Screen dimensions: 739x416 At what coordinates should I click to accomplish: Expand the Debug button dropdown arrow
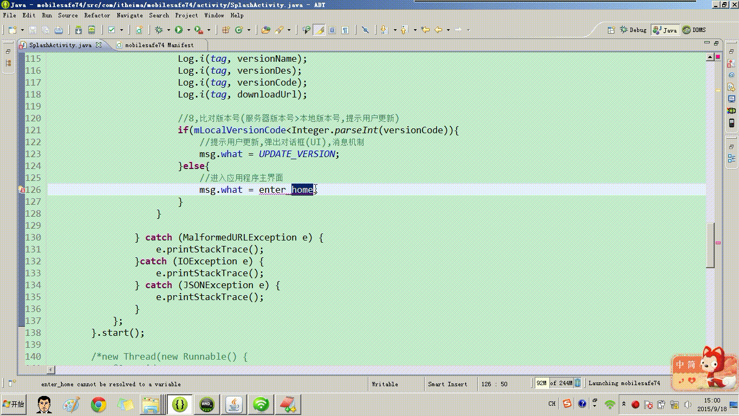[x=168, y=30]
